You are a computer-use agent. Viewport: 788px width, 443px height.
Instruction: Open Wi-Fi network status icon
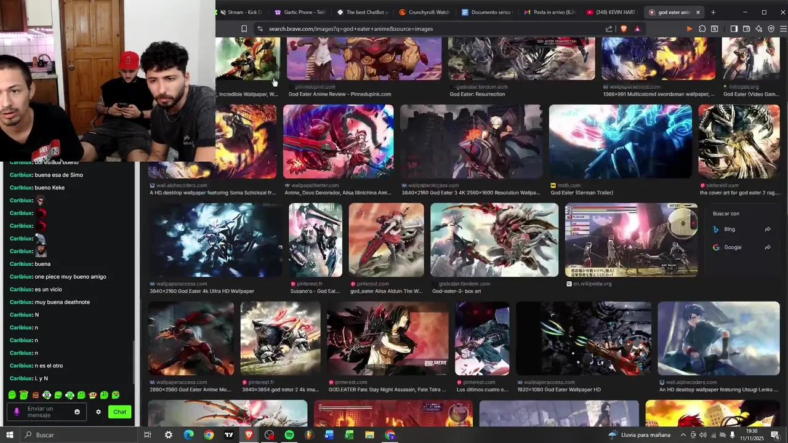713,435
